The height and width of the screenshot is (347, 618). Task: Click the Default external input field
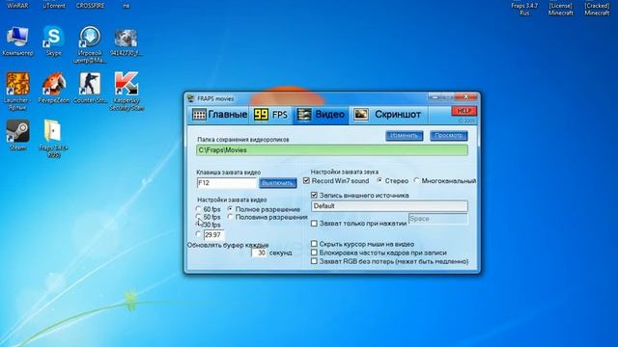coord(389,206)
